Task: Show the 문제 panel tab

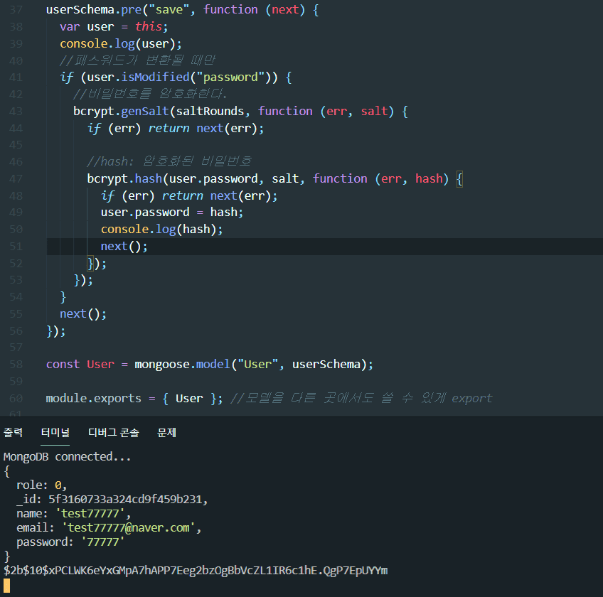Action: (166, 432)
